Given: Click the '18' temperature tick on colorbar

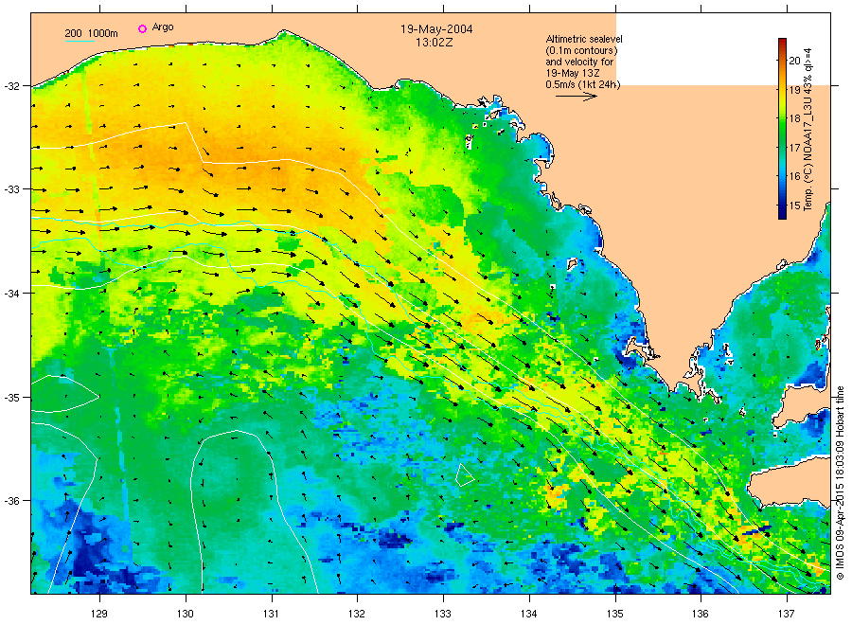Looking at the screenshot, I should 794,118.
